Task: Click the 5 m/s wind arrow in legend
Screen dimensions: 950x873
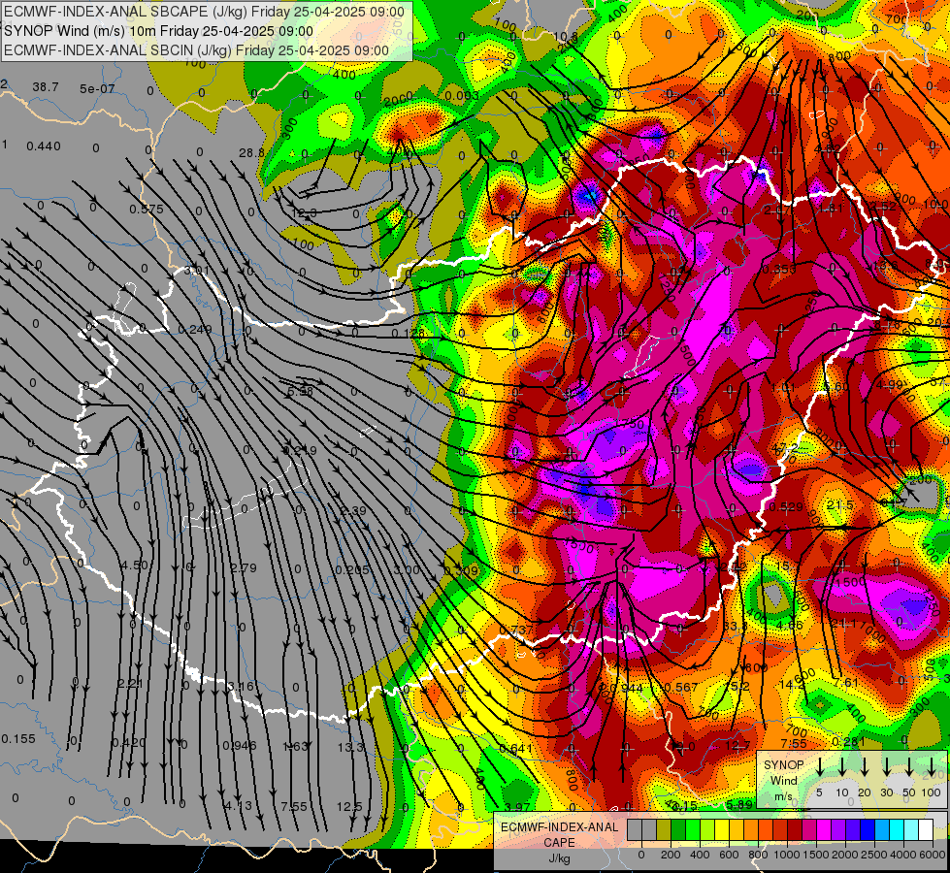Action: (819, 765)
